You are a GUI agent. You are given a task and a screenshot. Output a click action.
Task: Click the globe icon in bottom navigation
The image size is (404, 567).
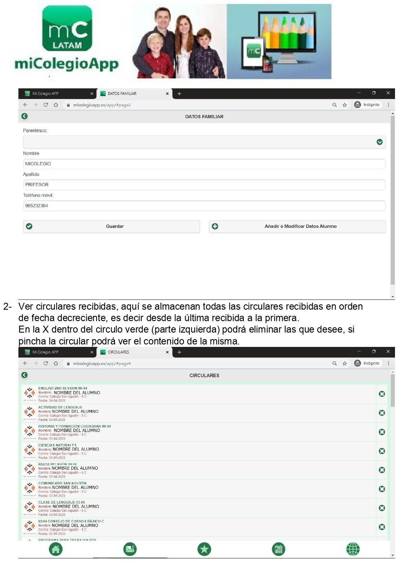352,549
